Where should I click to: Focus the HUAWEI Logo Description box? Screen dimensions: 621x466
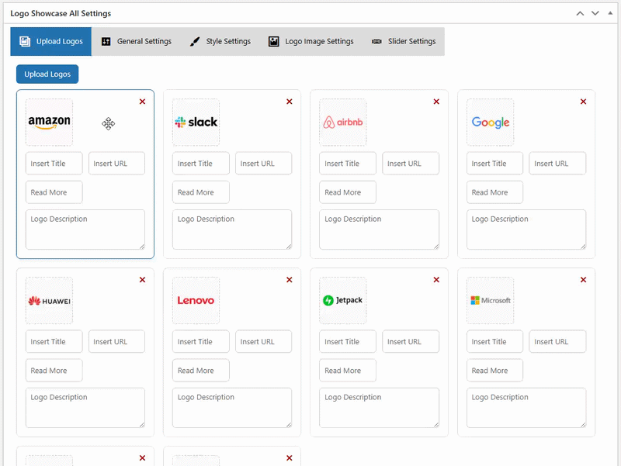click(x=85, y=407)
